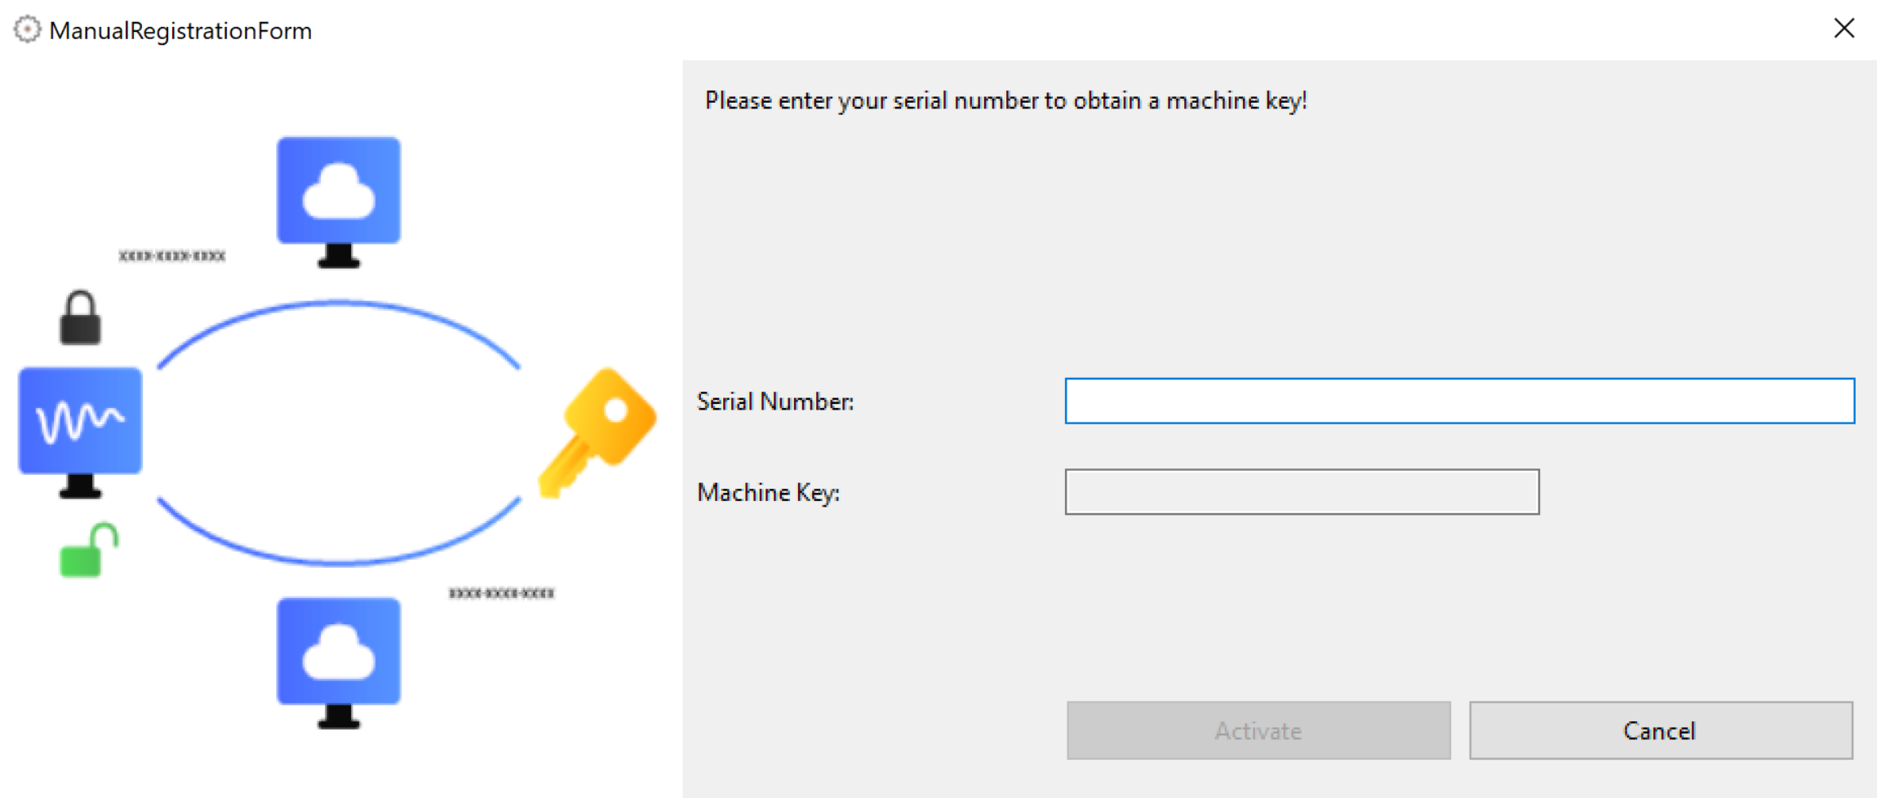The width and height of the screenshot is (1877, 798).
Task: Click the blue waveform monitor icon
Action: (80, 428)
